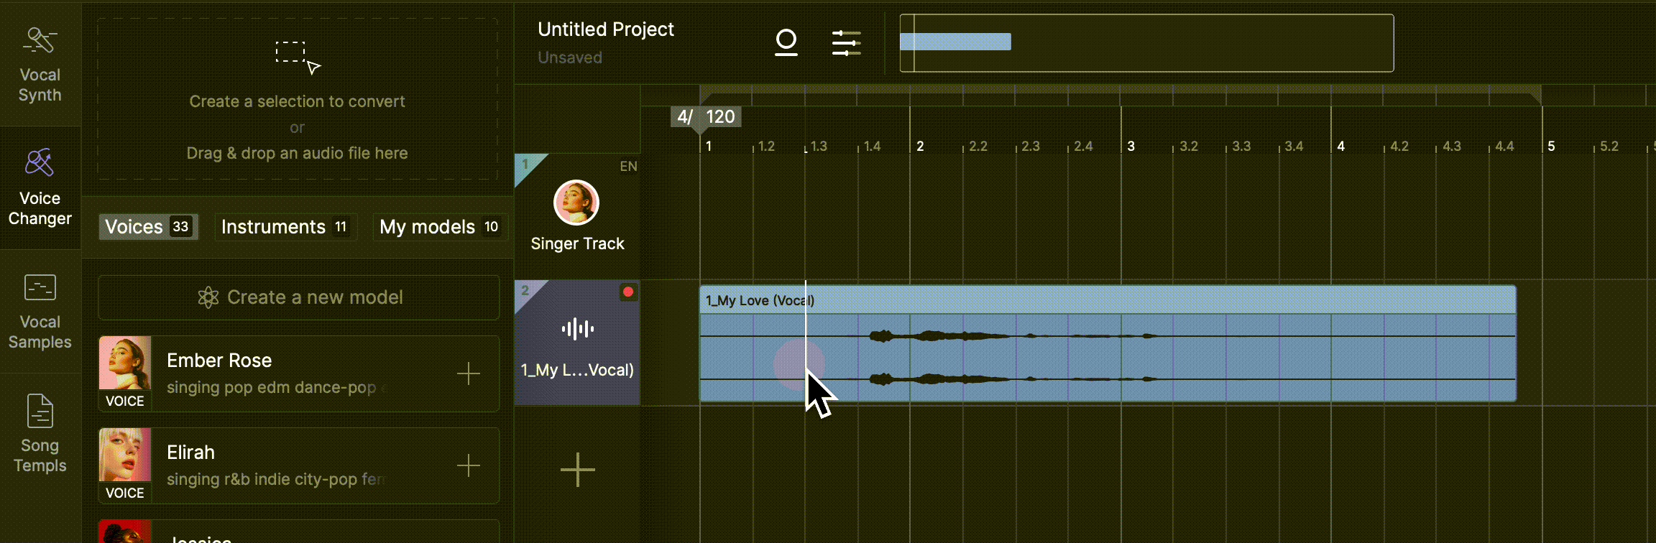Viewport: 1656px width, 543px height.
Task: Open the Vocal Synth panel
Action: [40, 65]
